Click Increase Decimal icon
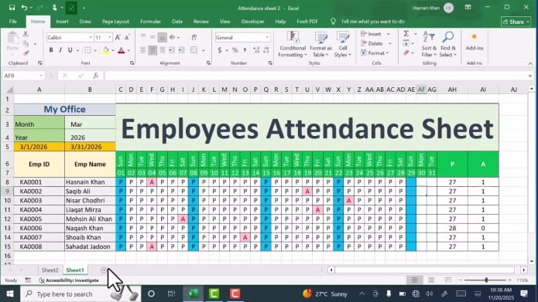This screenshot has height=302, width=538. (256, 50)
